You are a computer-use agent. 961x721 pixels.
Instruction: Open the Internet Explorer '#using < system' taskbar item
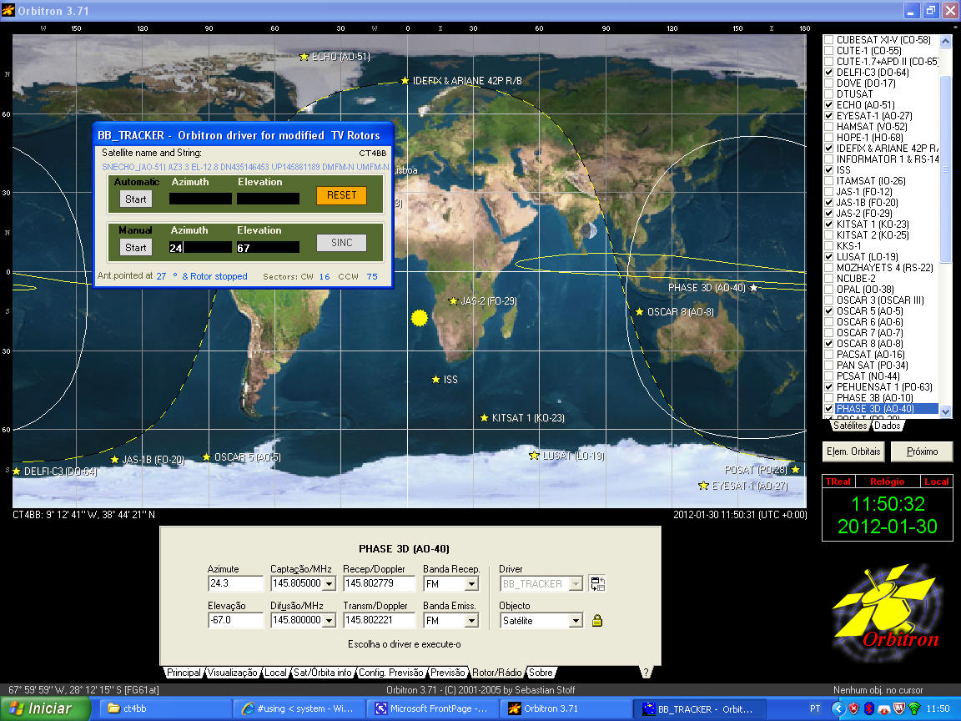coord(299,708)
